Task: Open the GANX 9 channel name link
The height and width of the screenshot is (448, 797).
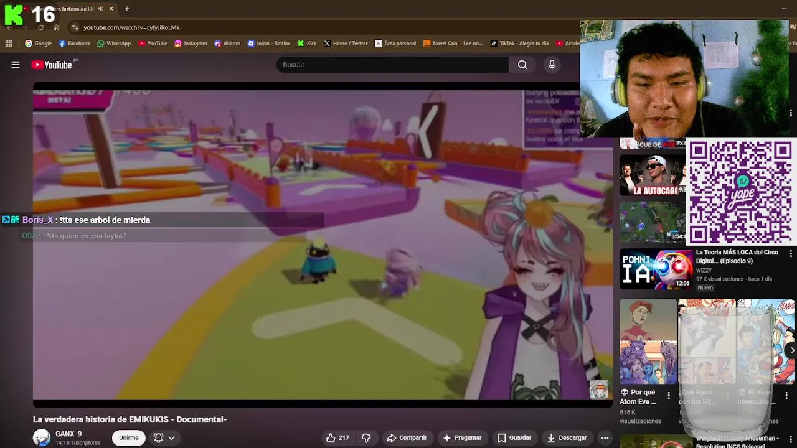Action: click(x=68, y=434)
